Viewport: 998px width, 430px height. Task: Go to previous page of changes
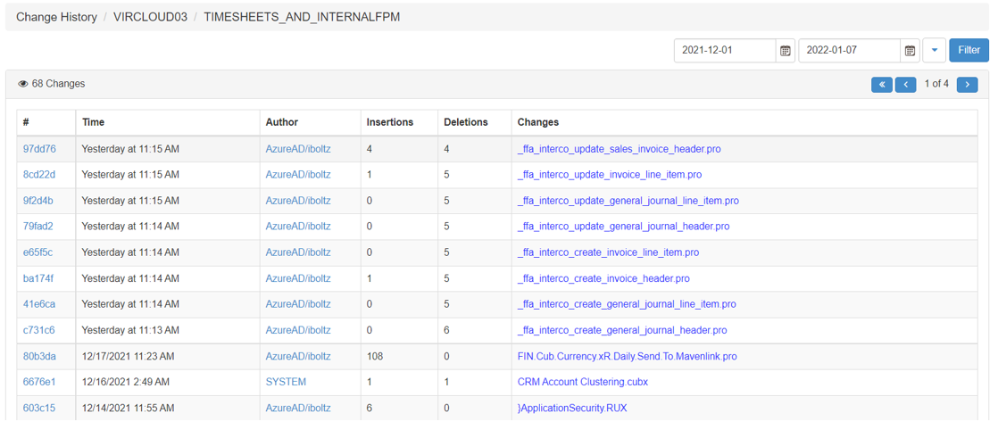pos(905,85)
